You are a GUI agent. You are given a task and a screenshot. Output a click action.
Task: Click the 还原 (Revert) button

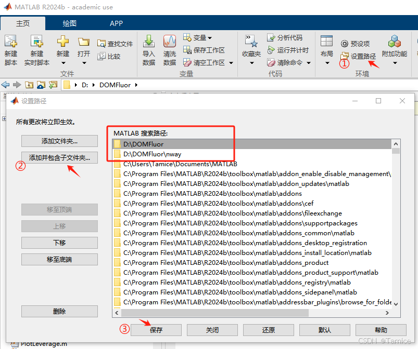269,330
